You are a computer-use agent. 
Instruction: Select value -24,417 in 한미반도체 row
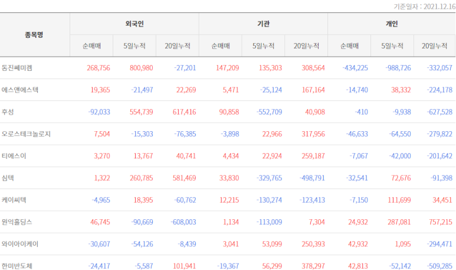(99, 266)
